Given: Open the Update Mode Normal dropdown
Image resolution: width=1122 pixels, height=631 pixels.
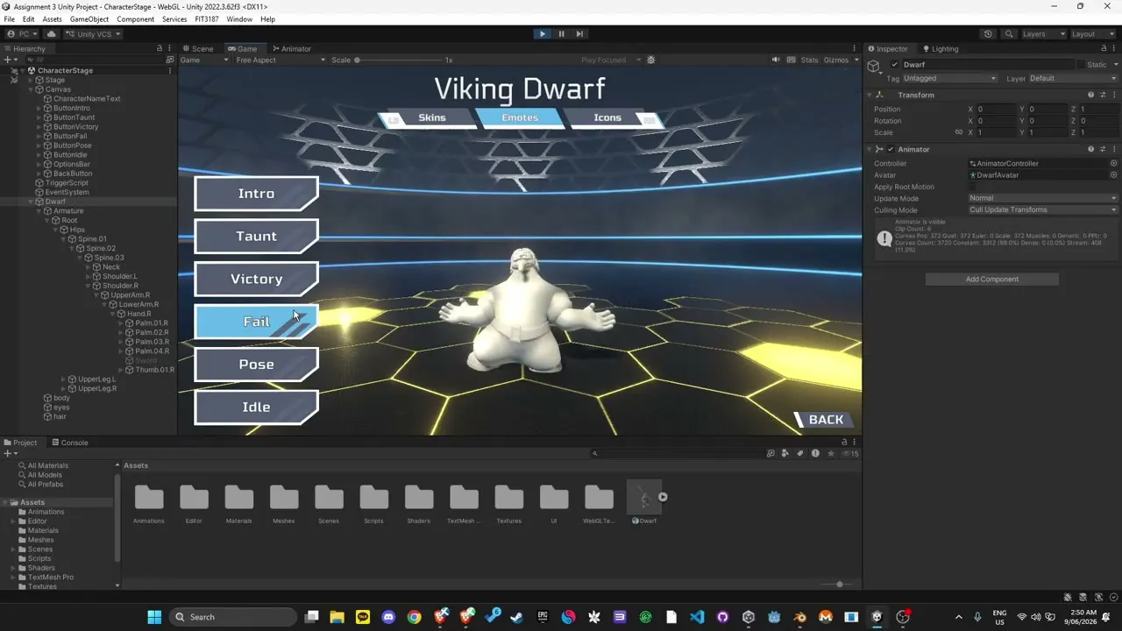Looking at the screenshot, I should pyautogui.click(x=1043, y=199).
